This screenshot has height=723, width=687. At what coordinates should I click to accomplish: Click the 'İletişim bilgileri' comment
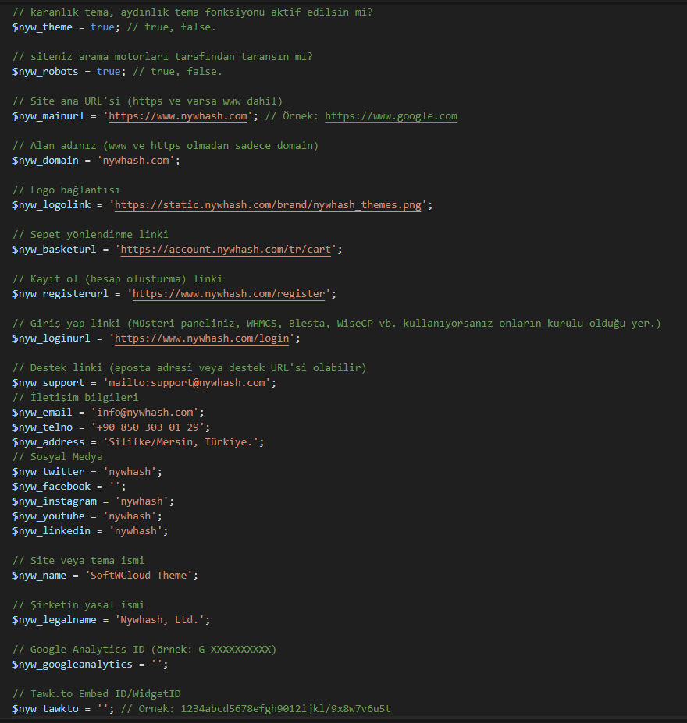75,398
